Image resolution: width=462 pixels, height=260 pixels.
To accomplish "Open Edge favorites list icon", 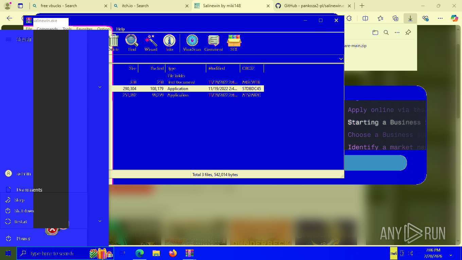I will tap(380, 19).
